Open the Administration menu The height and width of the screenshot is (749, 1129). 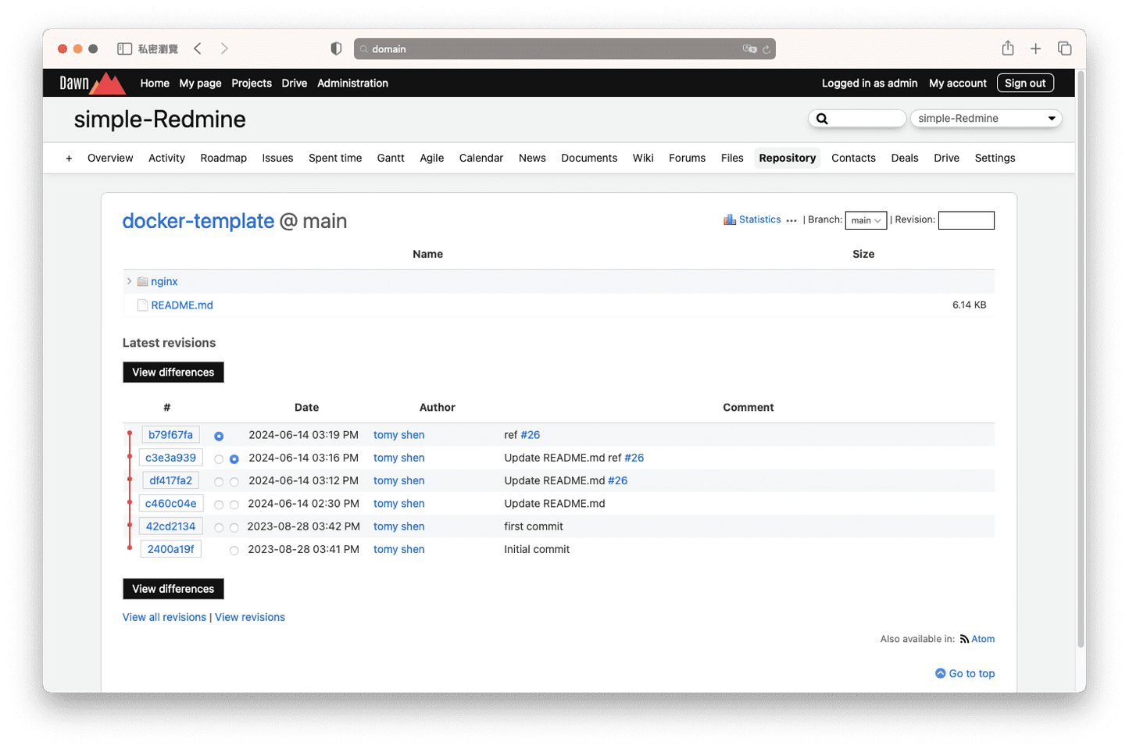pyautogui.click(x=352, y=83)
